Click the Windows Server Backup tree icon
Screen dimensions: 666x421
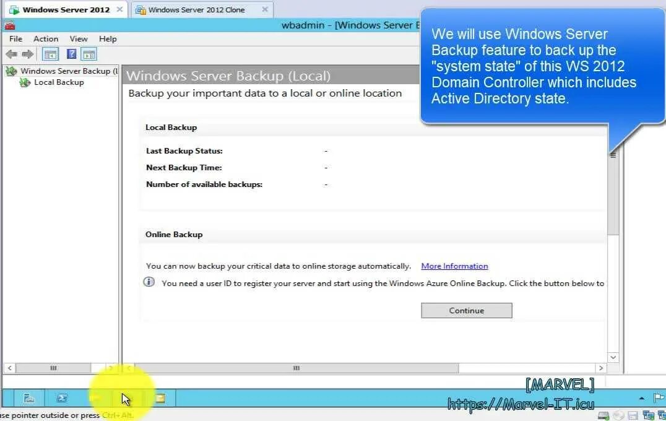[12, 71]
